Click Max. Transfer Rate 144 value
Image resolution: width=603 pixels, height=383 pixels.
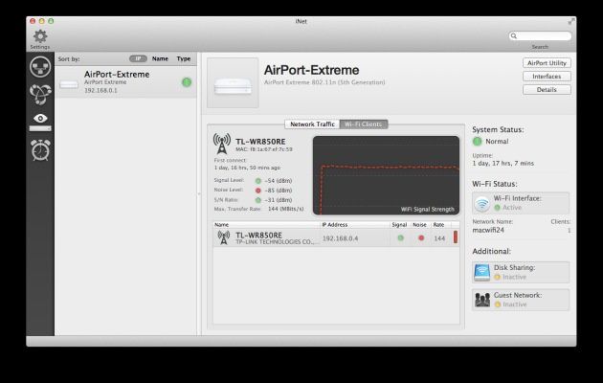(285, 209)
